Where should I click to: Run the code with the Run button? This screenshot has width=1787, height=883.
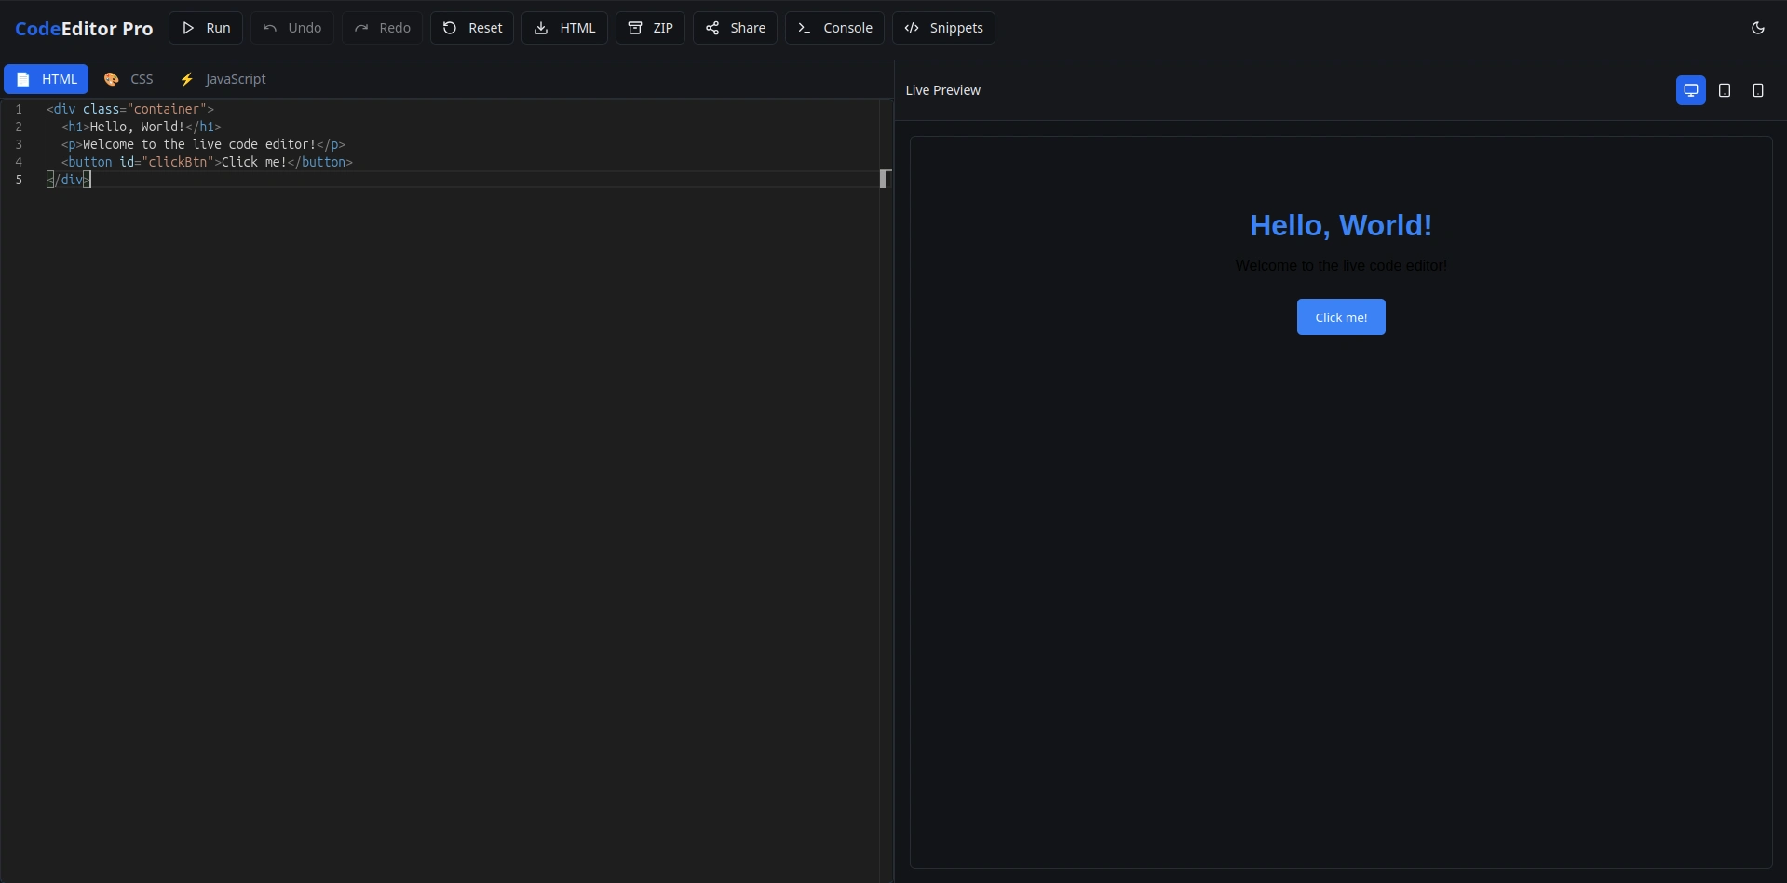click(206, 28)
